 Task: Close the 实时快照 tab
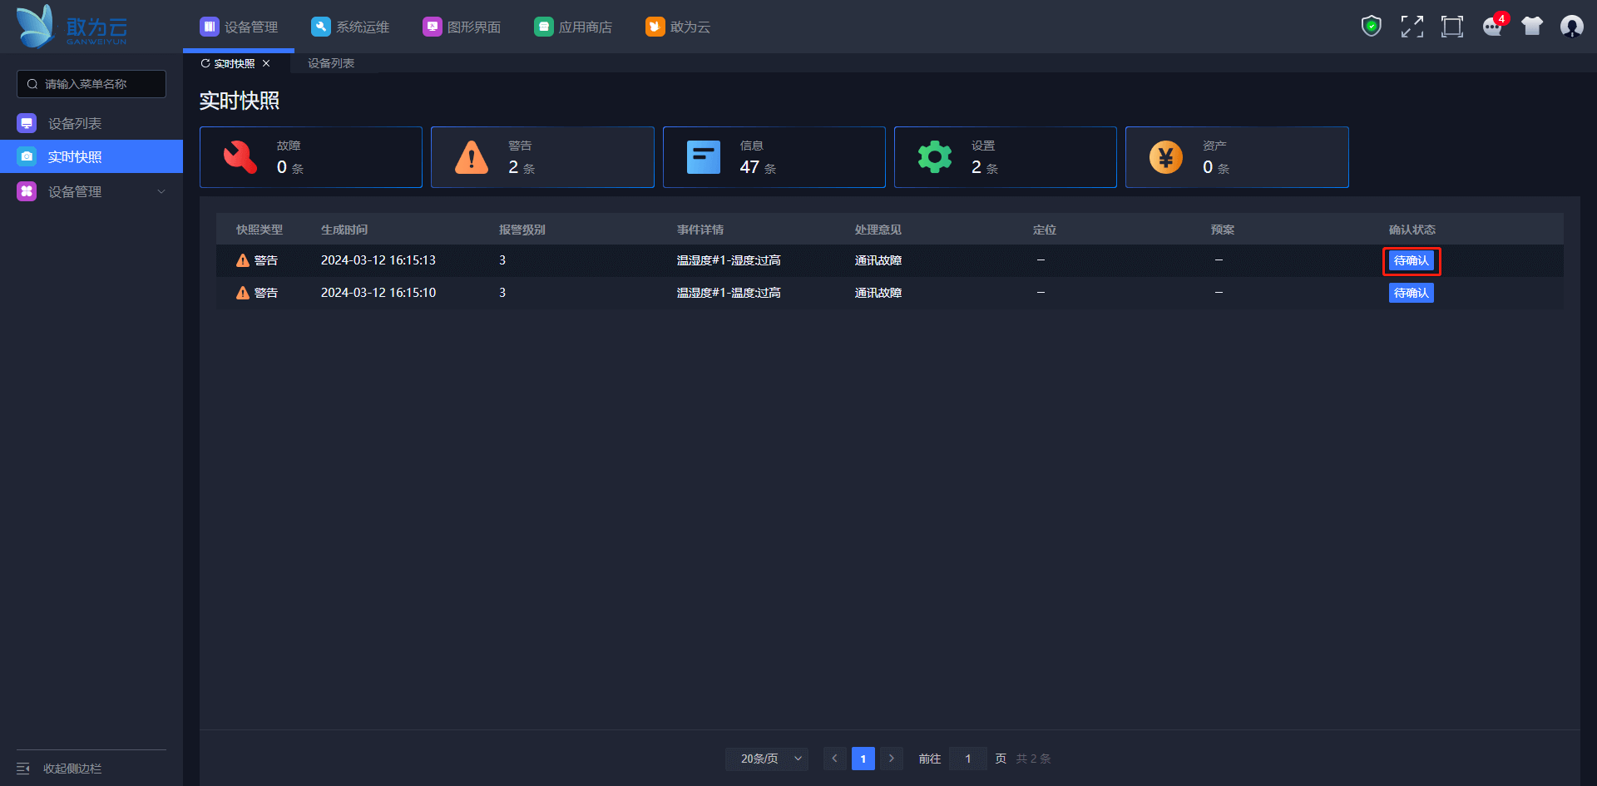(266, 63)
